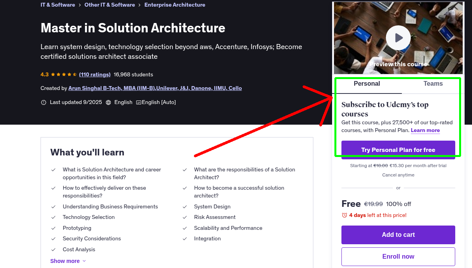Click the Add to cart button
This screenshot has width=472, height=268.
coord(398,235)
